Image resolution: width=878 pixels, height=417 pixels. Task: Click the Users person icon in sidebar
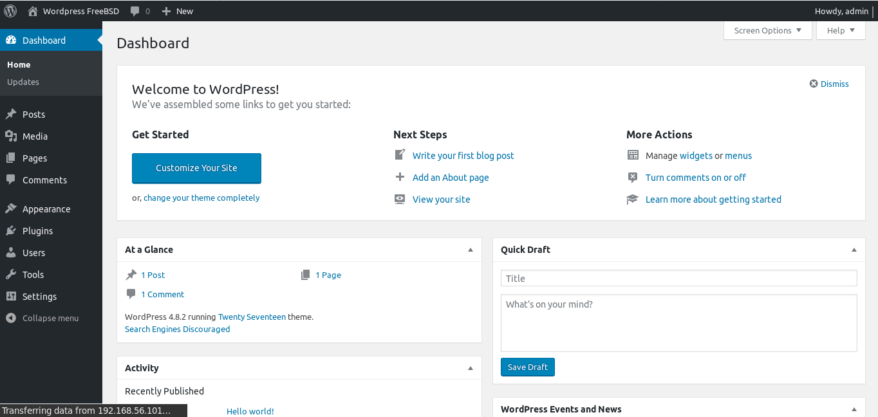tap(11, 252)
